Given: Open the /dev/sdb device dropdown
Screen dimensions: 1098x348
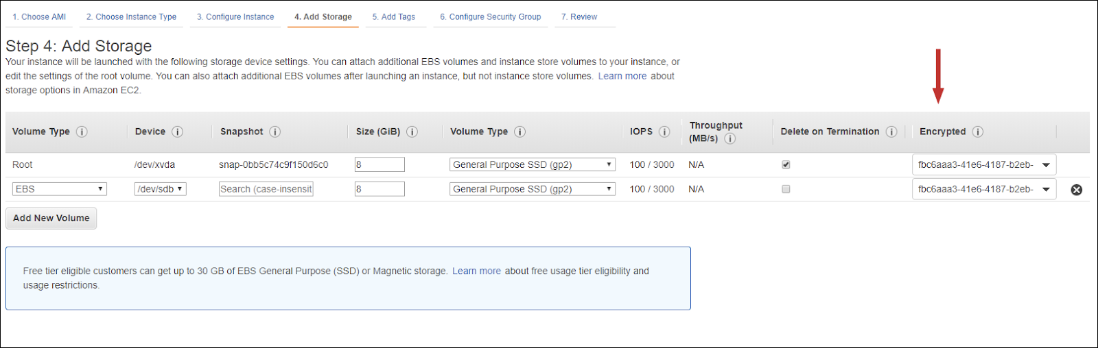Looking at the screenshot, I should coord(160,189).
